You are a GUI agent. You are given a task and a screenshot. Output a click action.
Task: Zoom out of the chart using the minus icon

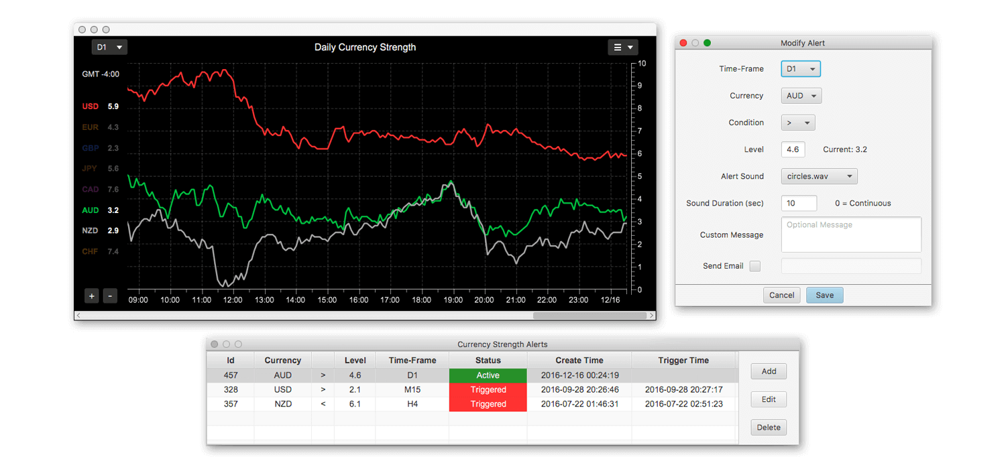(110, 295)
